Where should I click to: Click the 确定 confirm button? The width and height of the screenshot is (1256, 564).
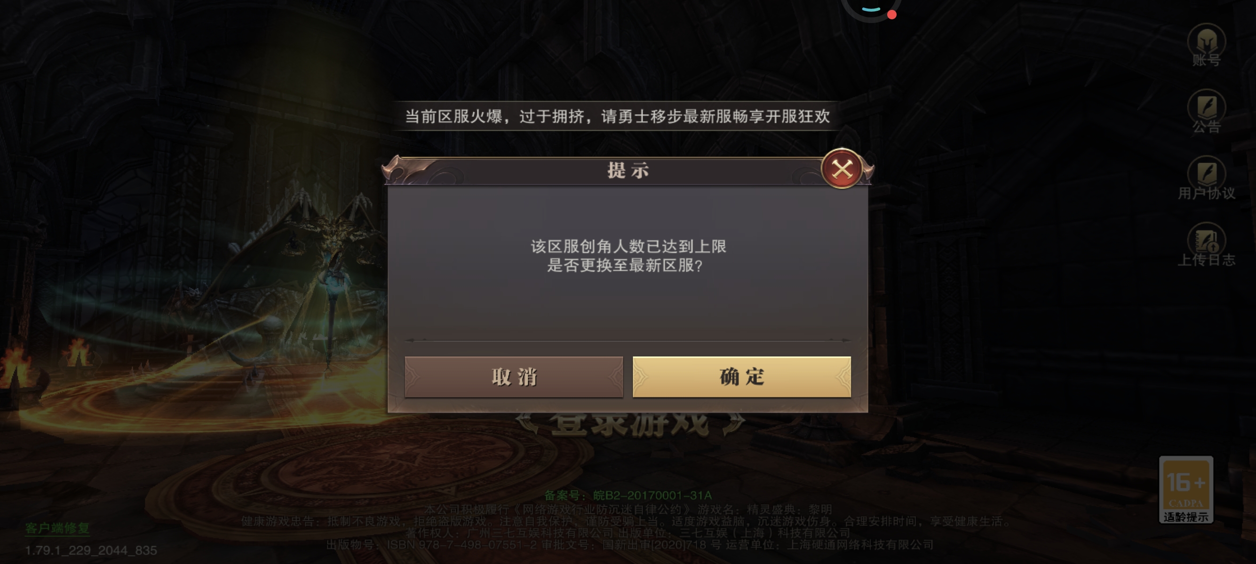(x=742, y=376)
